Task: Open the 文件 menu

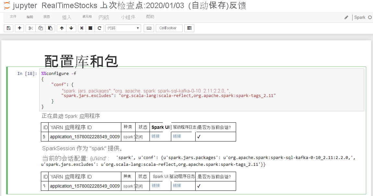Action: click(13, 17)
